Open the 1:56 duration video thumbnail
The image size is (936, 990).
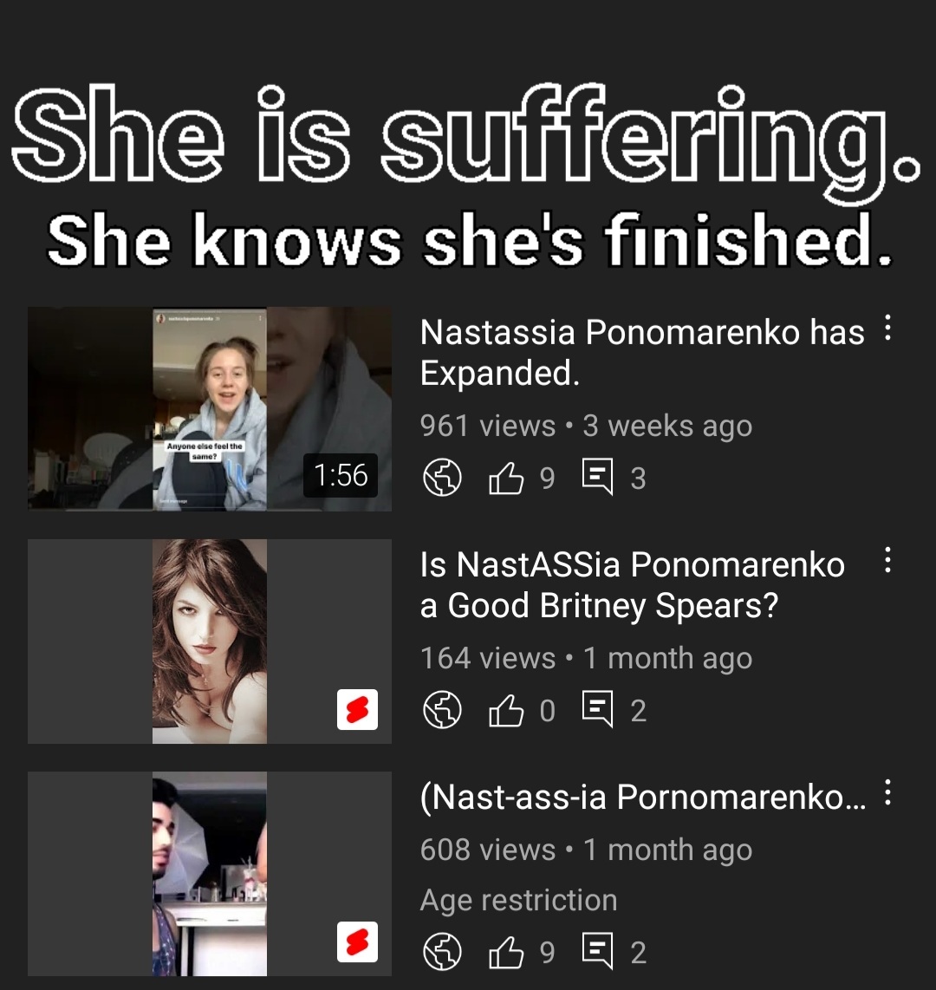(210, 409)
